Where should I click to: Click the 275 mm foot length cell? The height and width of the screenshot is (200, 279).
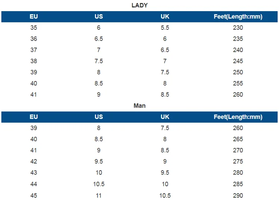point(238,161)
